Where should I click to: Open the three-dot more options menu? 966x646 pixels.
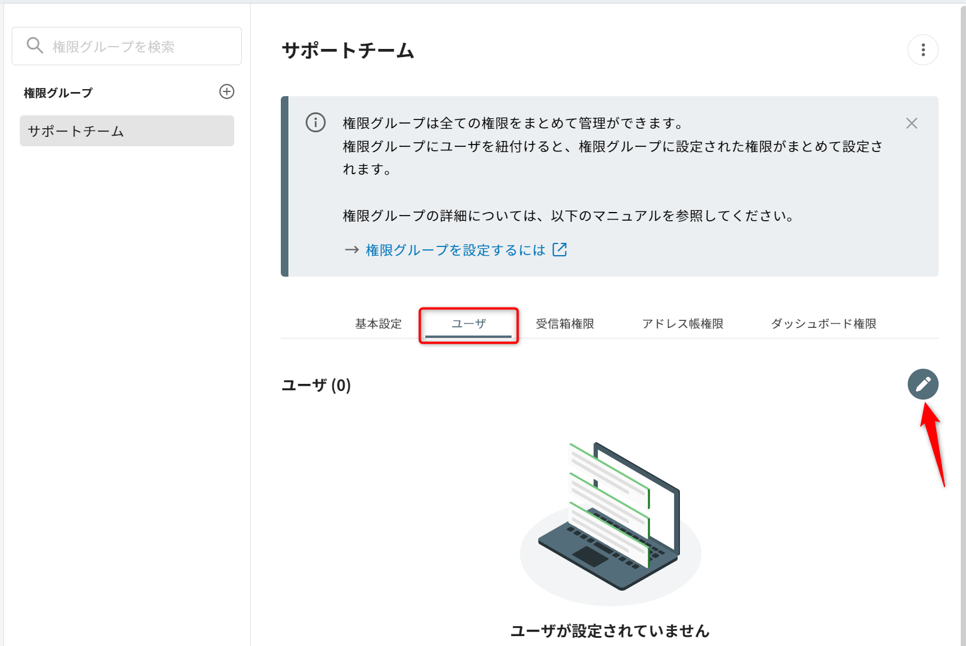[x=923, y=50]
